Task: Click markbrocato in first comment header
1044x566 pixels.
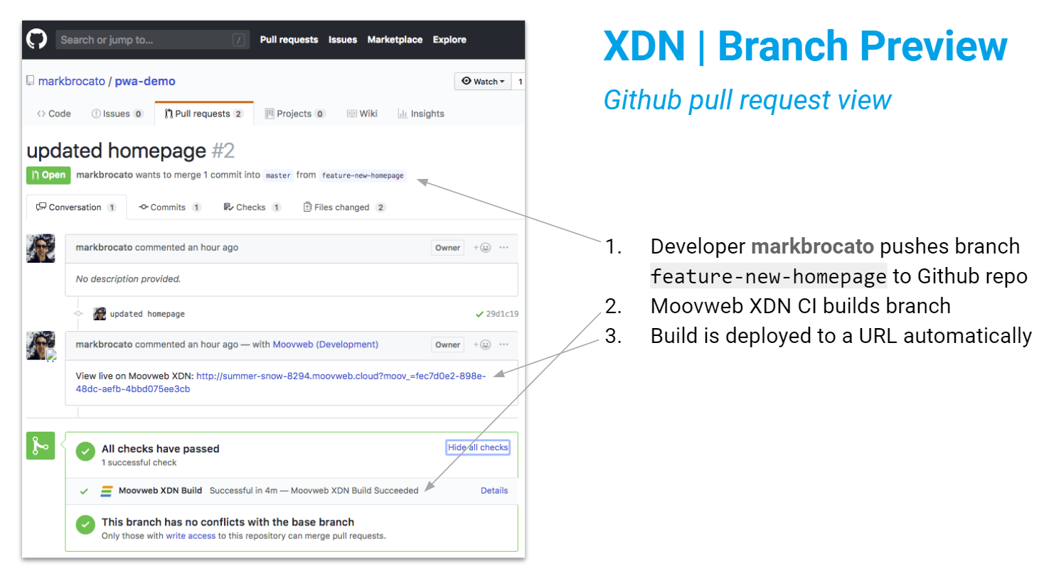Action: coord(104,248)
